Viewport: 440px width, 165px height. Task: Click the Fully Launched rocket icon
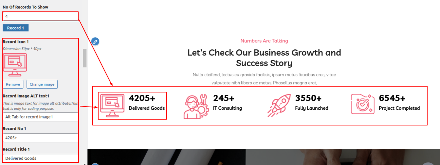point(279,106)
